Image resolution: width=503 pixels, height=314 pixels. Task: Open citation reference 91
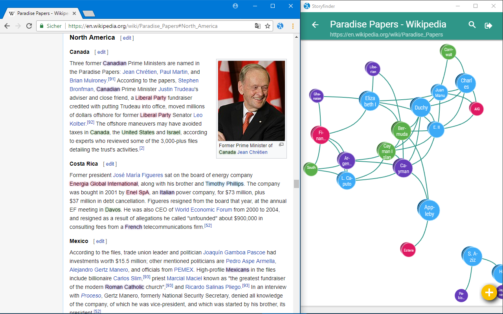coord(112,79)
